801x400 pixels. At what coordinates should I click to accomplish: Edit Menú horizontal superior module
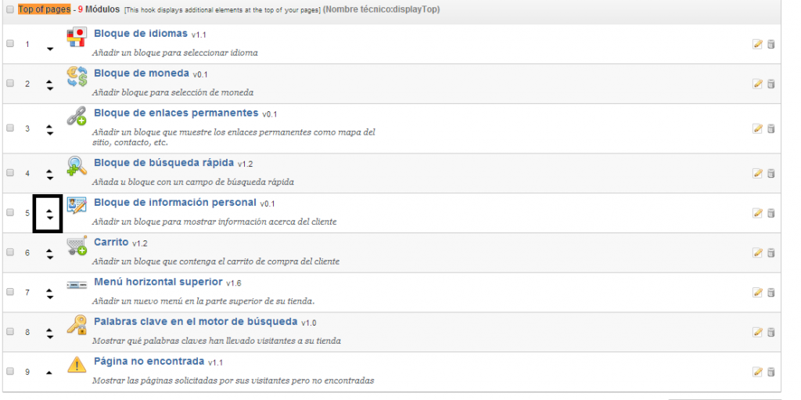pos(756,292)
